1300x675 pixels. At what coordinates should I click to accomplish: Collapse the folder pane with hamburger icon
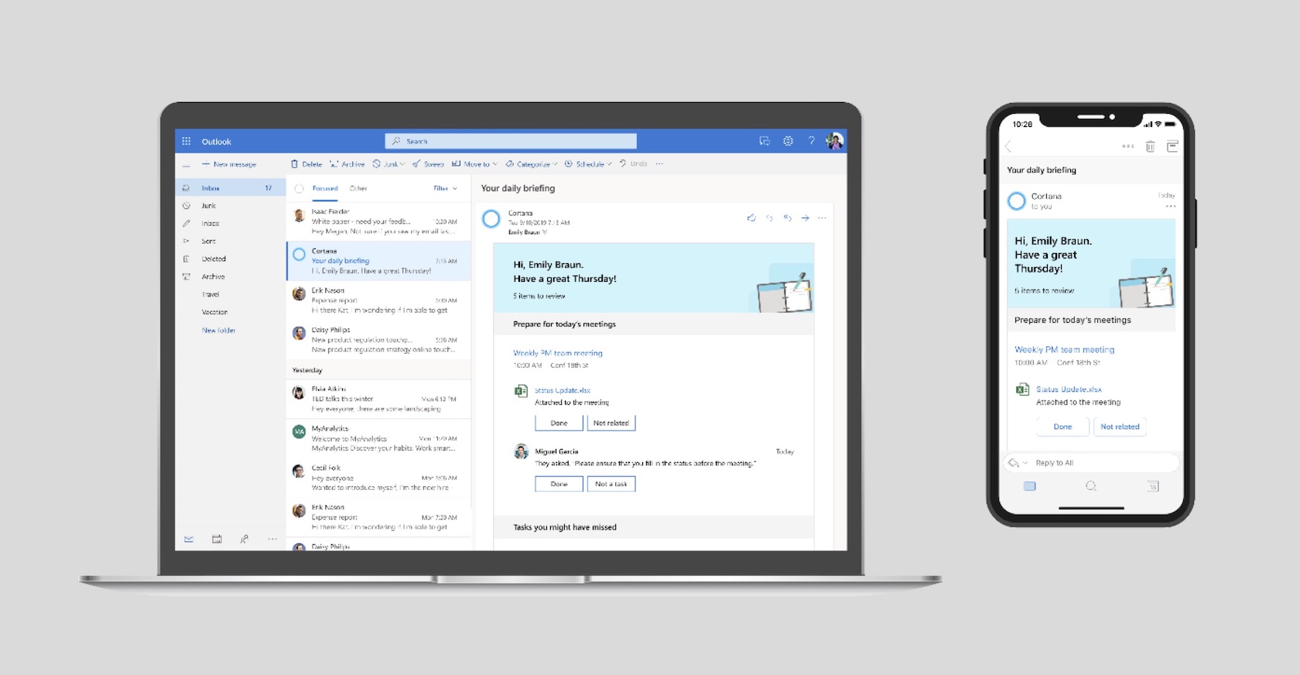click(x=186, y=165)
